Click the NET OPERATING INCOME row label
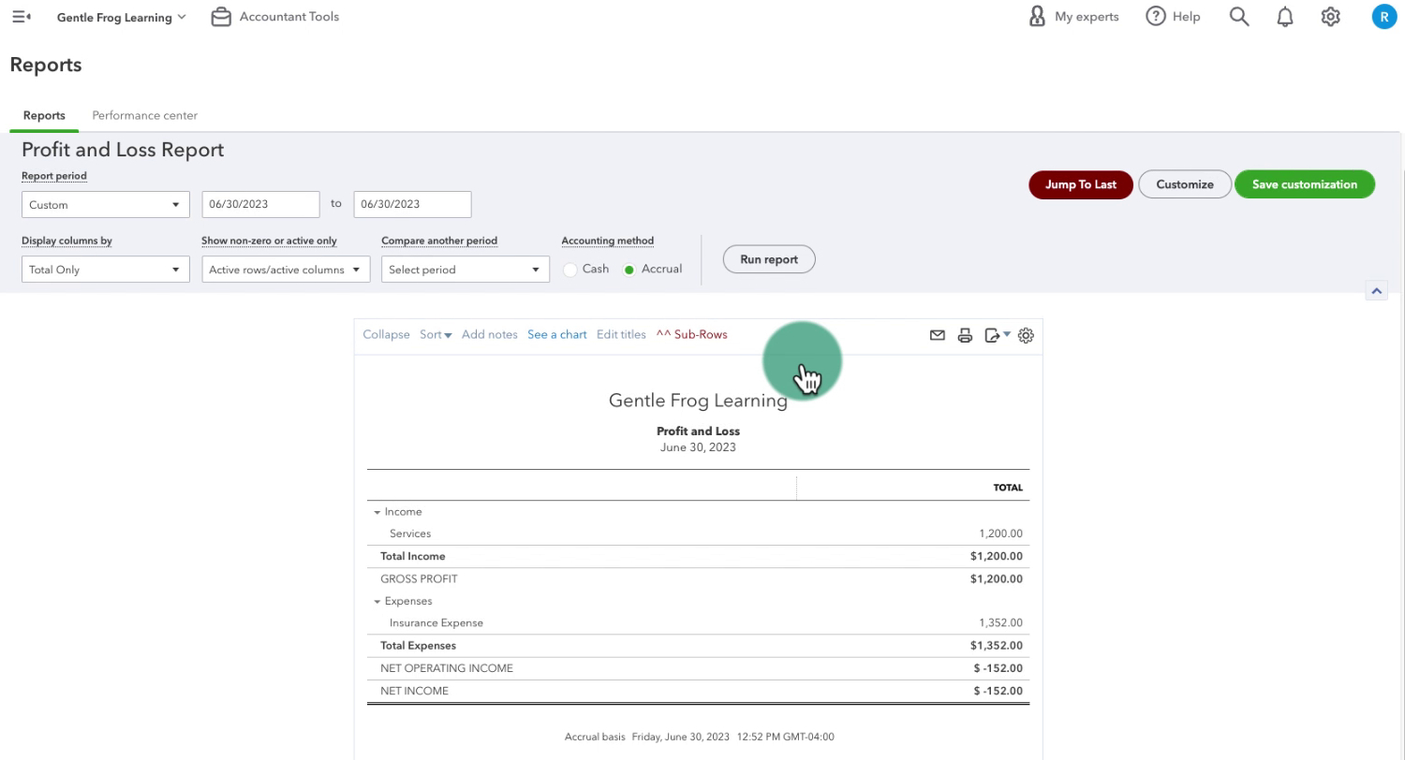Image resolution: width=1405 pixels, height=760 pixels. pos(447,668)
